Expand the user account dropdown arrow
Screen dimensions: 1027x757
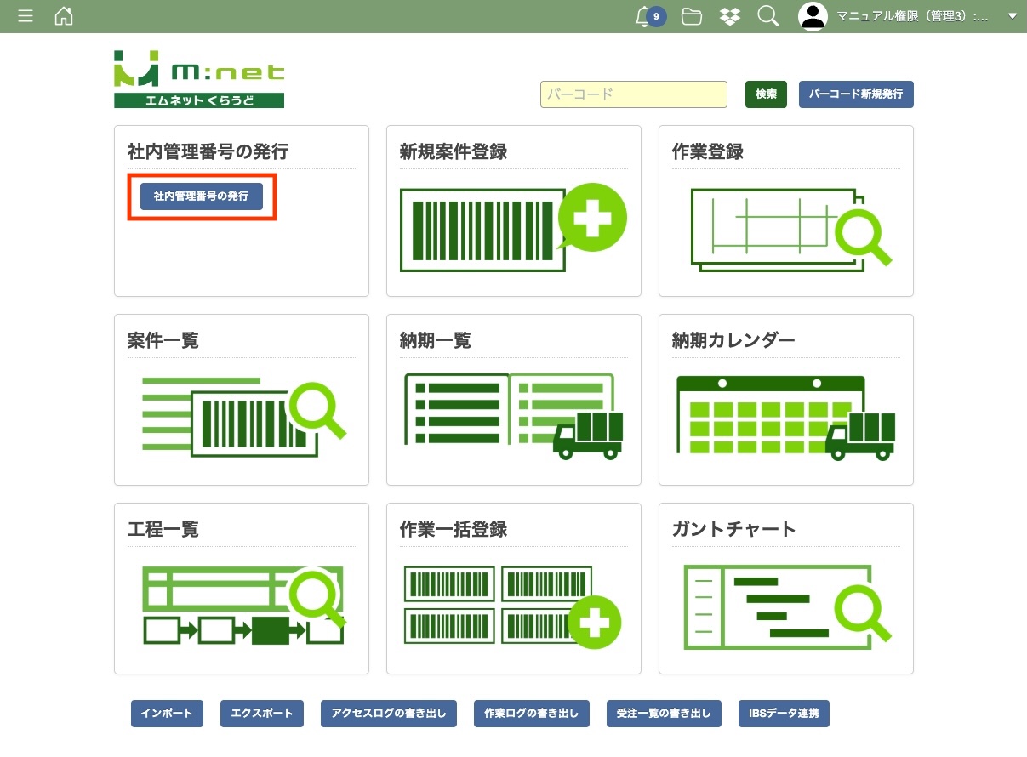[1012, 16]
